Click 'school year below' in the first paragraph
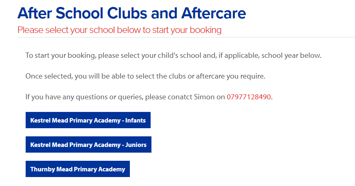This screenshot has width=355, height=186. (x=291, y=55)
